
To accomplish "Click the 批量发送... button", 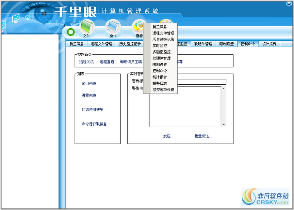I will tap(203, 136).
